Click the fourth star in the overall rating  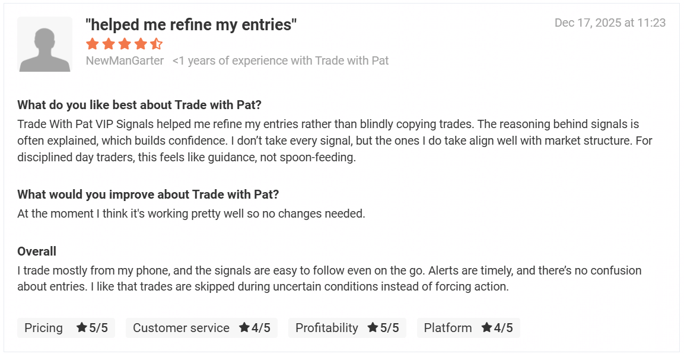click(140, 44)
